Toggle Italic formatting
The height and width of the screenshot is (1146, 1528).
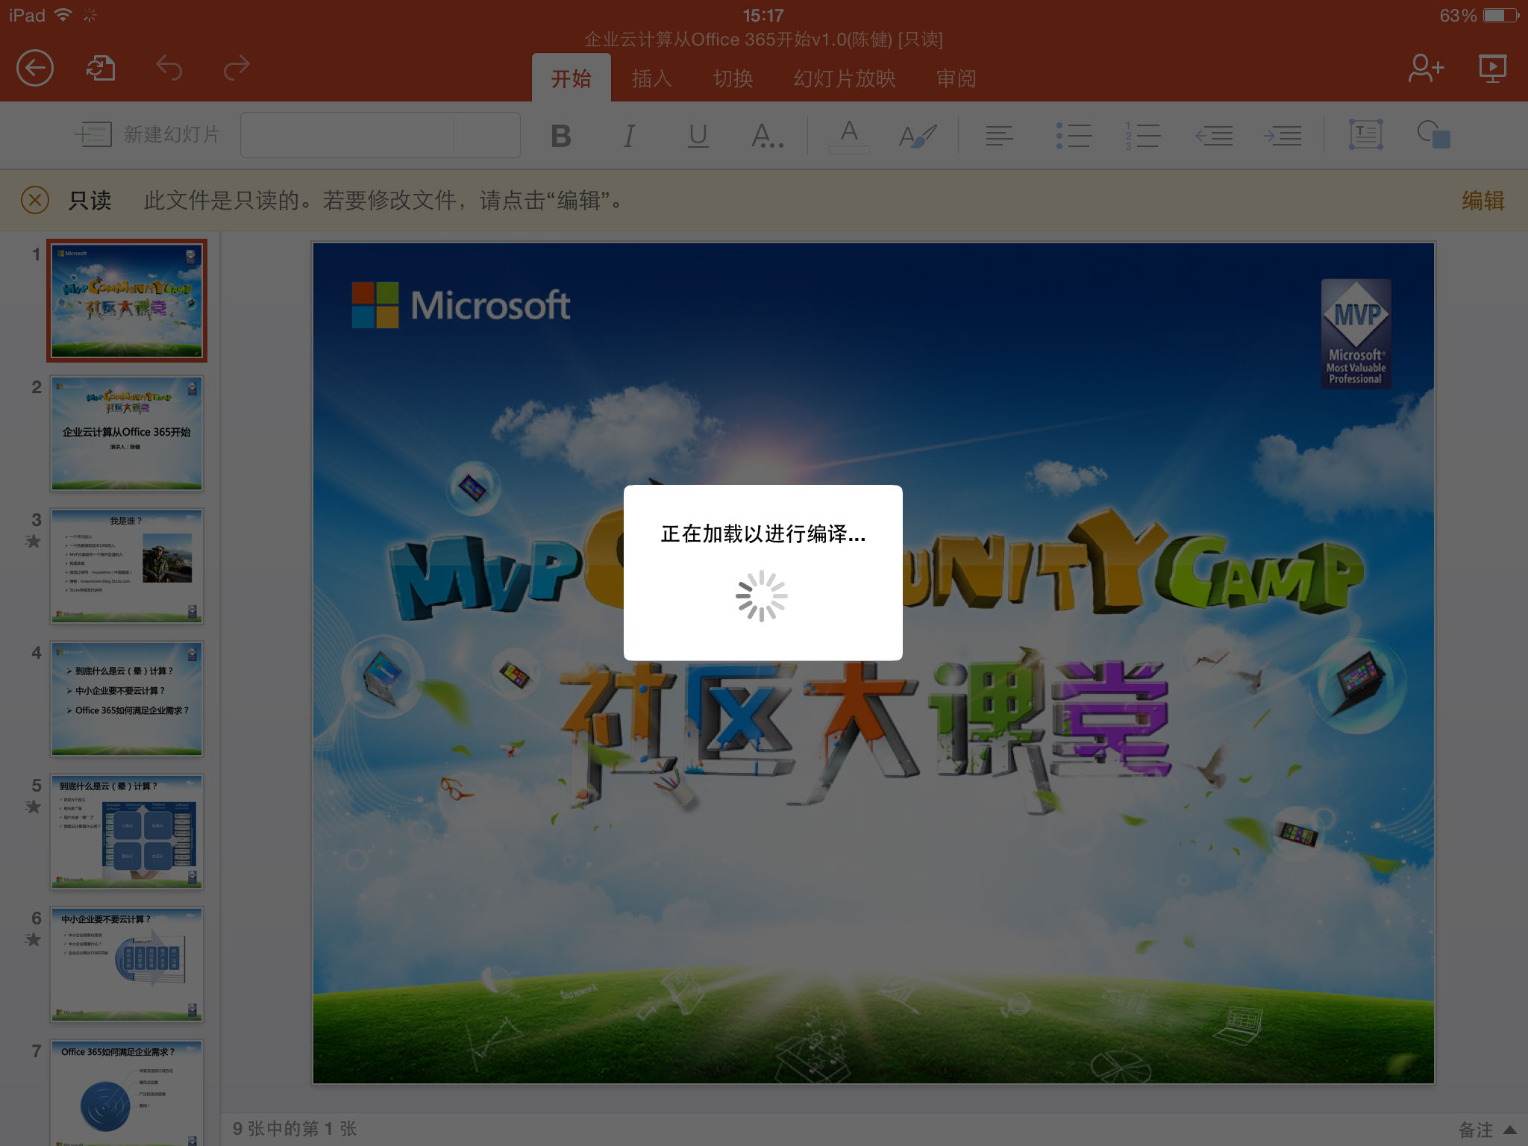tap(629, 136)
